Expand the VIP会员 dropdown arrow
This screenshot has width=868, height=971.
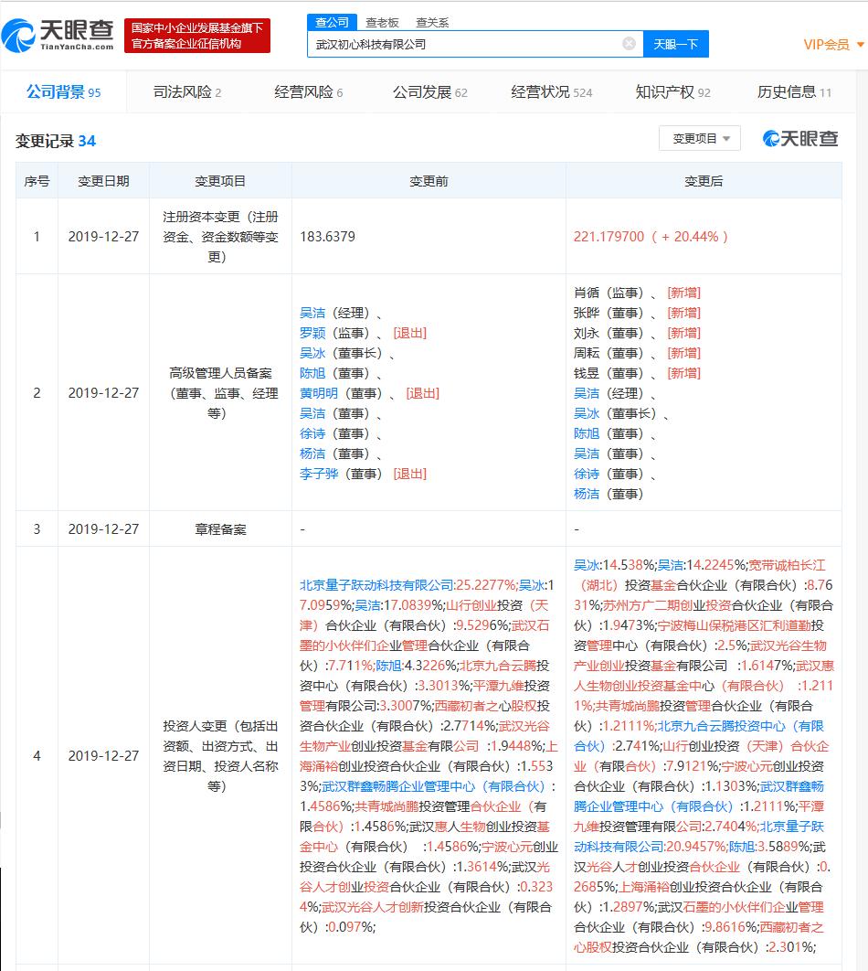tap(857, 43)
